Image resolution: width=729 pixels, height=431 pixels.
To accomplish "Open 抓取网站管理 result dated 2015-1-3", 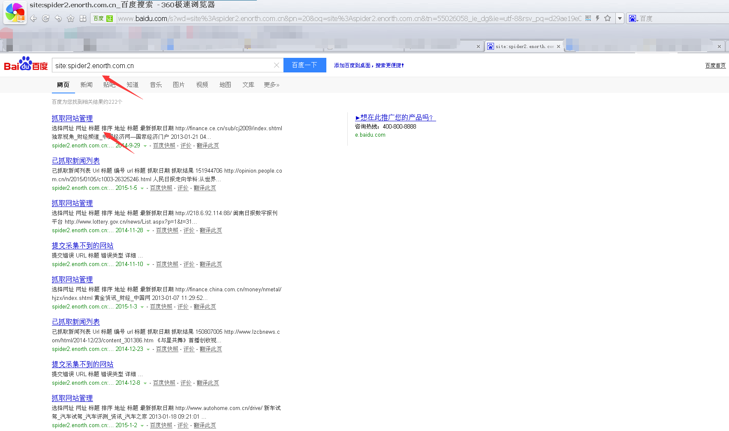I will pos(72,279).
